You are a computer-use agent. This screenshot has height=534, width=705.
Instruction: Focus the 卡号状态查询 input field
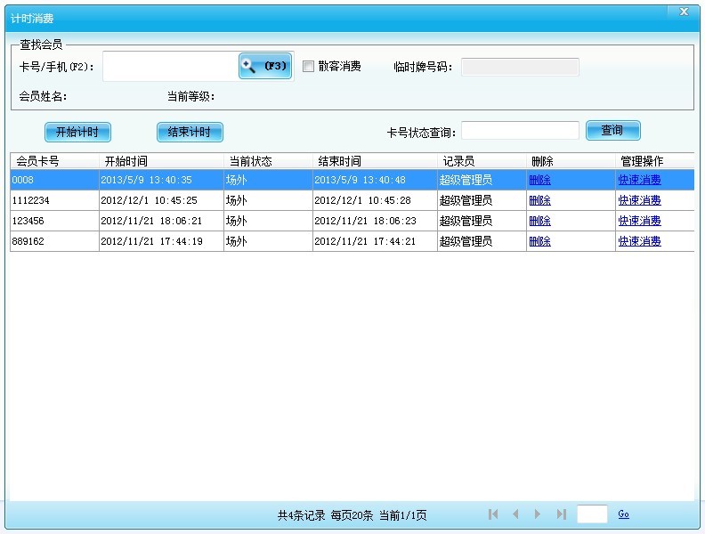point(520,130)
